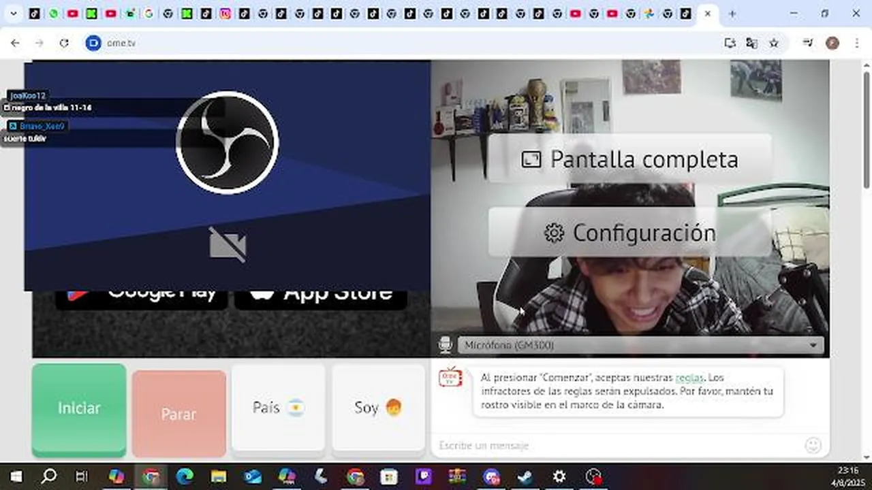
Task: Go back in browser history
Action: tap(15, 43)
